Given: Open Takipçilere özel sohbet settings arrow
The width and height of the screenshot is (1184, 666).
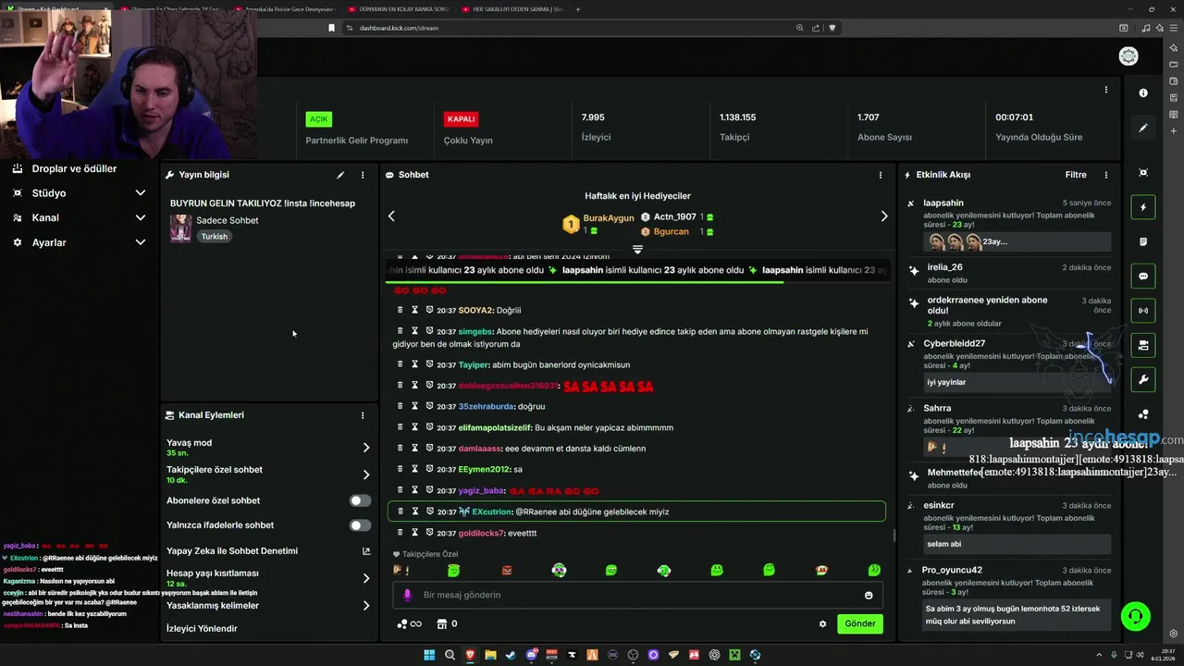Looking at the screenshot, I should point(366,475).
